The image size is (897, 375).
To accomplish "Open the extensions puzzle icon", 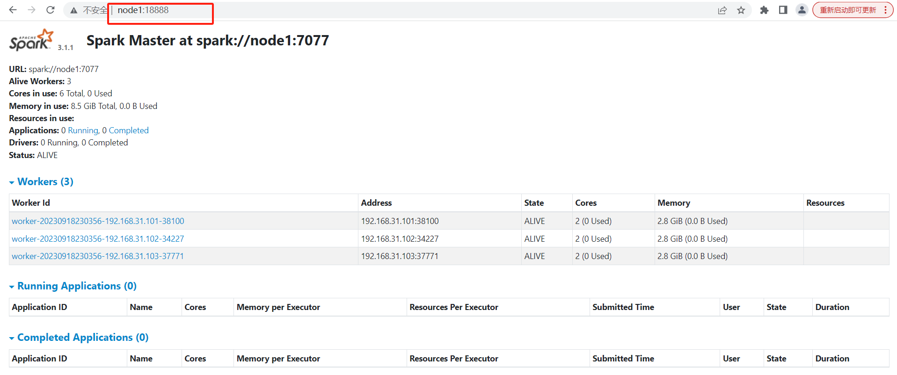I will coord(764,10).
